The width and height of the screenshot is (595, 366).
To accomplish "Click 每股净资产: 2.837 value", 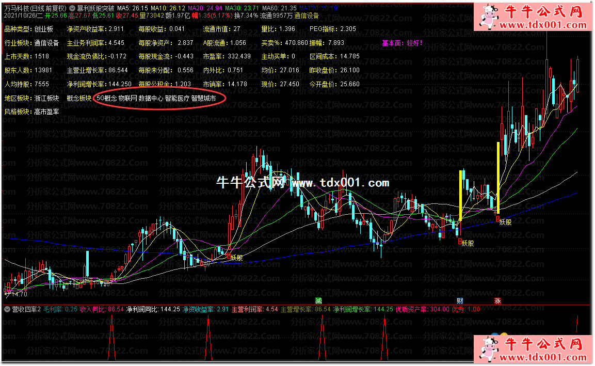I will [166, 43].
